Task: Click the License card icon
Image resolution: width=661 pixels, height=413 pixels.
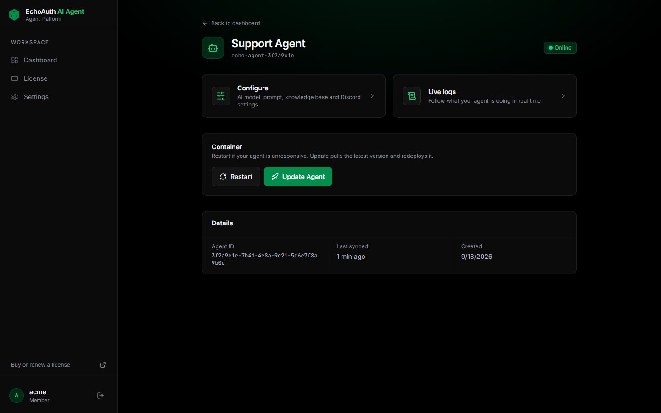Action: [x=15, y=78]
